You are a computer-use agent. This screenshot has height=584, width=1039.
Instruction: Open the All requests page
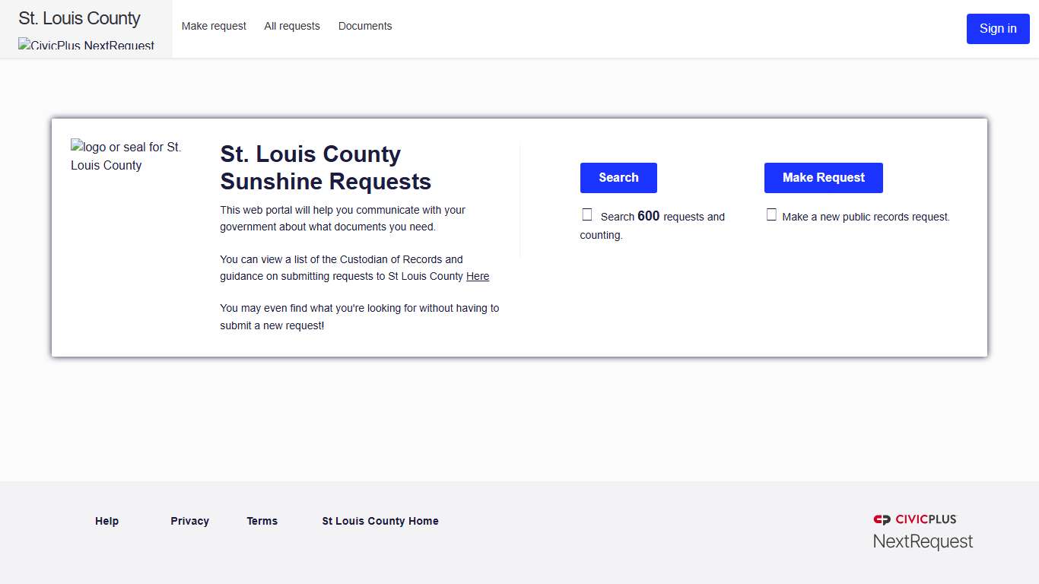(x=292, y=26)
